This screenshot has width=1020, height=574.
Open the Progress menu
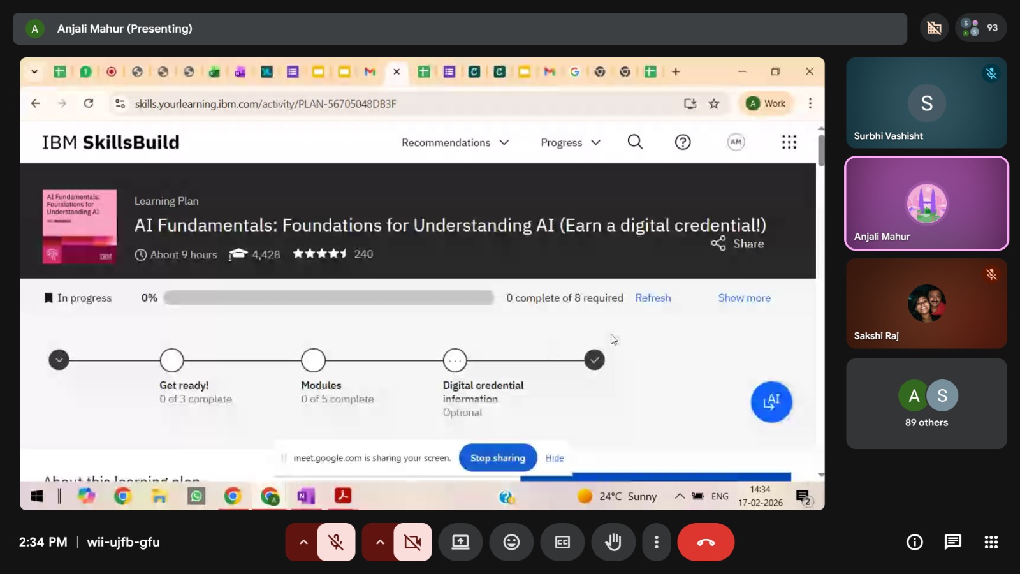(x=570, y=142)
